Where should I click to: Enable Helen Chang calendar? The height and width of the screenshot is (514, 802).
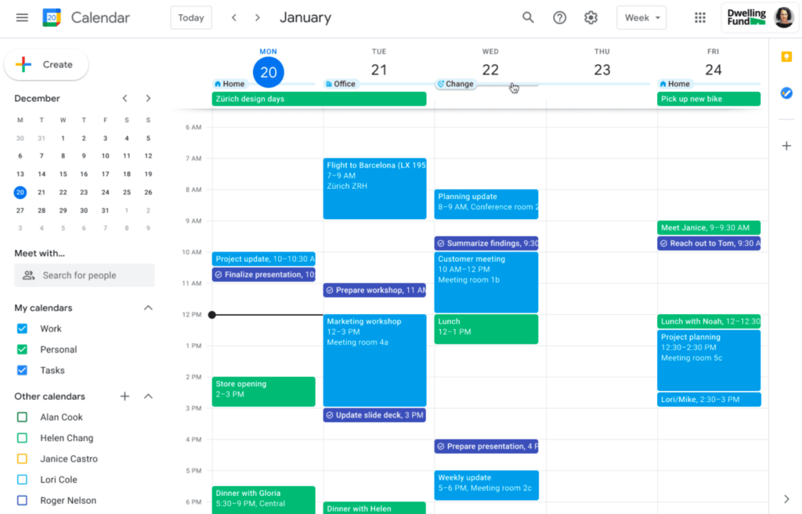pos(22,438)
